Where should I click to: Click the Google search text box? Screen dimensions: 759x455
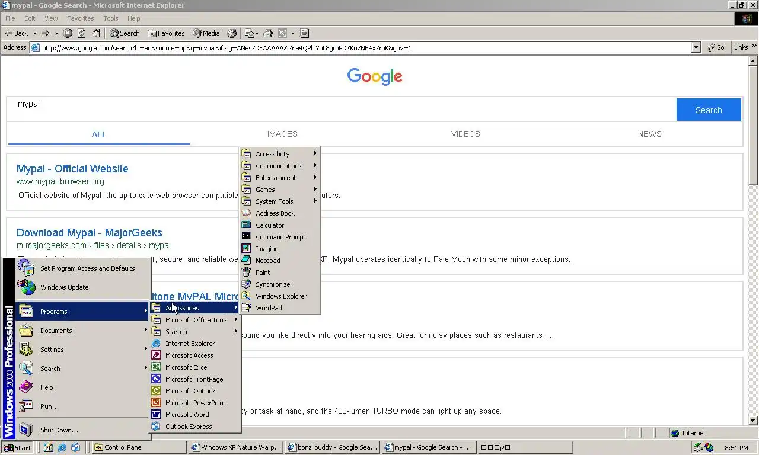(x=342, y=110)
